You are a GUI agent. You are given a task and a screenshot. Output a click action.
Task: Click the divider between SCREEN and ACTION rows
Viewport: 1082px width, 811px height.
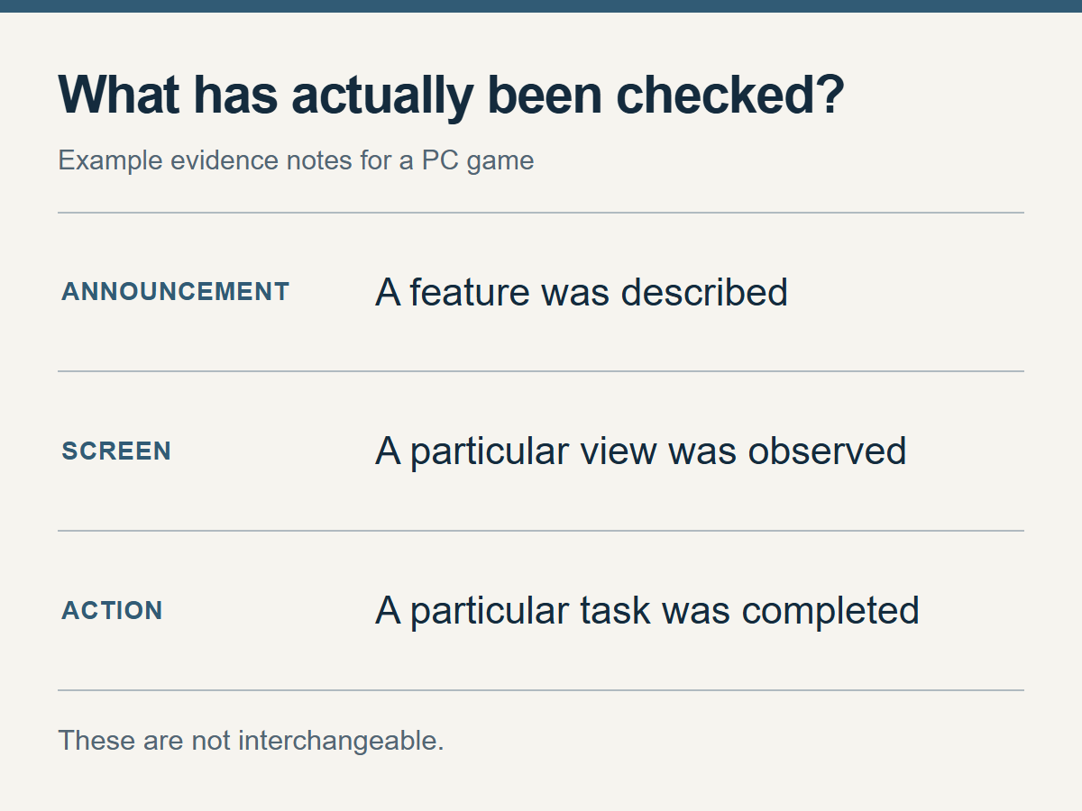click(x=541, y=531)
